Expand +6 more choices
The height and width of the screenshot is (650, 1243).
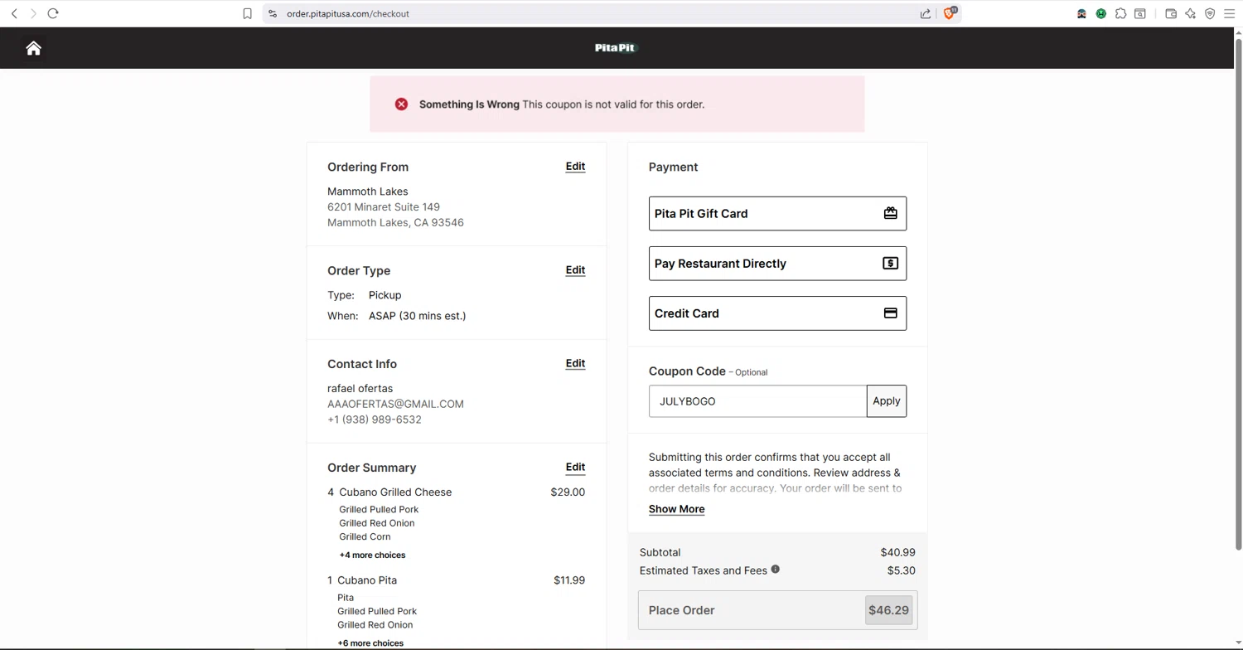(x=370, y=643)
